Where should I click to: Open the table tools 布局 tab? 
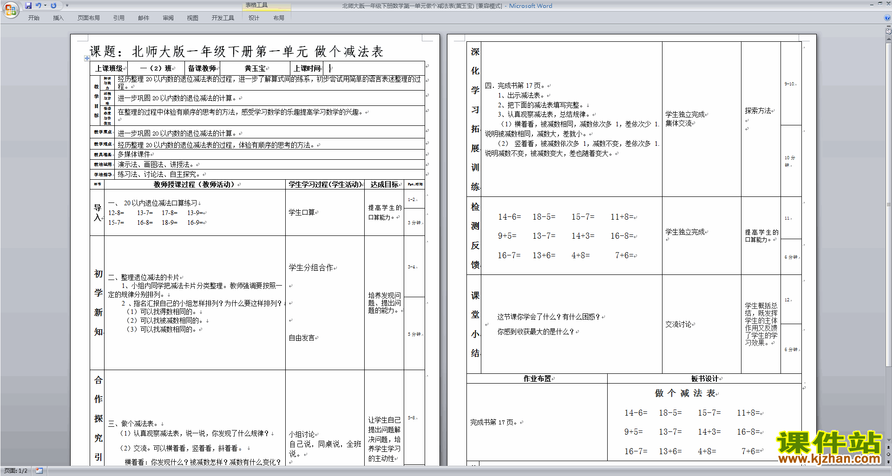click(x=279, y=18)
